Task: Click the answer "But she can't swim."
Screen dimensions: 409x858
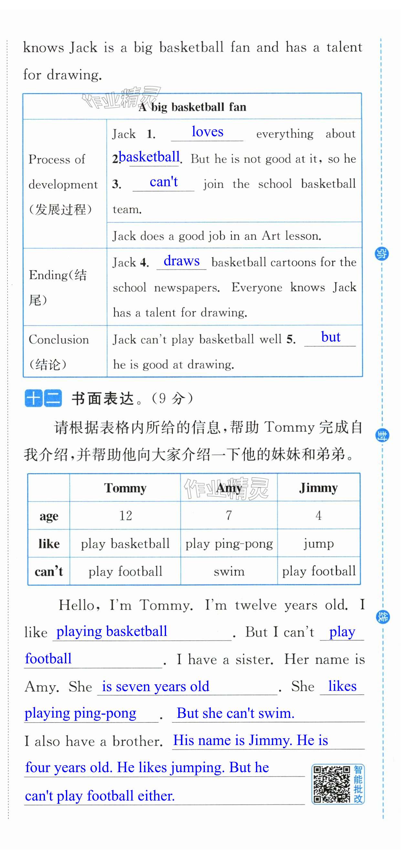Action: [235, 713]
